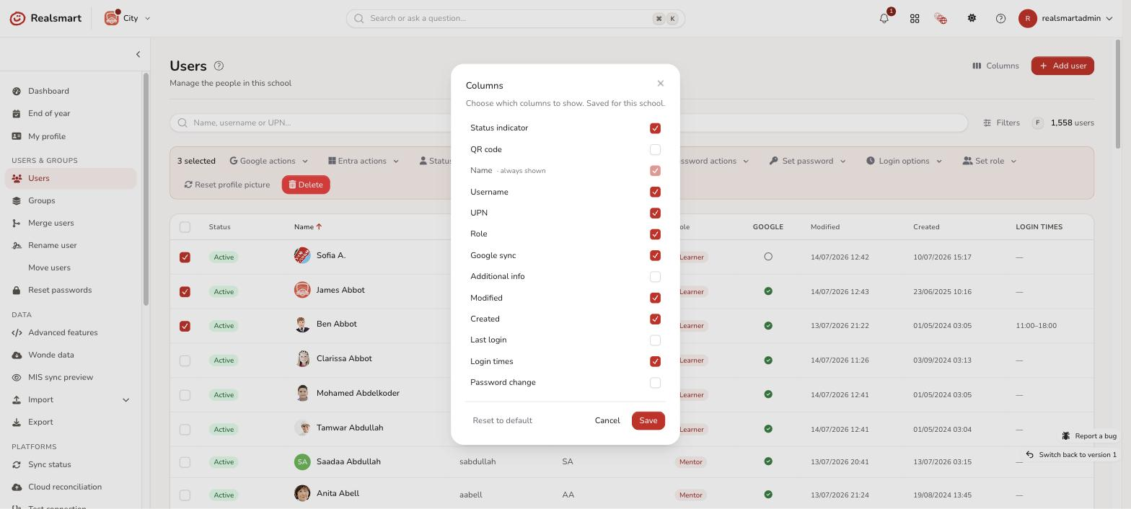Image resolution: width=1131 pixels, height=509 pixels.
Task: Open Entra actions dropdown
Action: click(x=363, y=161)
